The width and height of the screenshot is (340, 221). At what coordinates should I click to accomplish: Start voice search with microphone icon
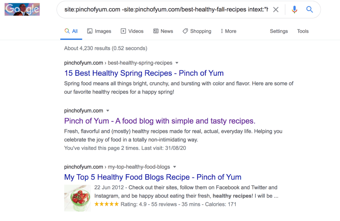tap(295, 10)
